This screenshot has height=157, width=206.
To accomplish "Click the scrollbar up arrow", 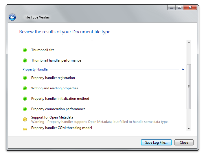I will point(189,43).
